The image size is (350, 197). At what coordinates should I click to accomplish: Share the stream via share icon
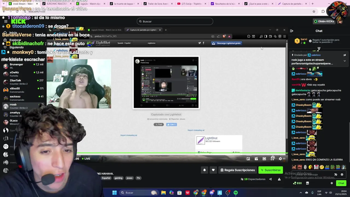pyautogui.click(x=270, y=179)
